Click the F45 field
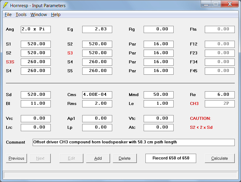Image resolution: width=241 pixels, height=182 pixels. pos(220,71)
